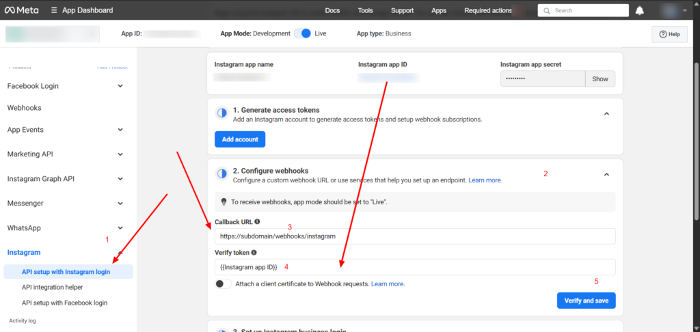Toggle App Mode between Development and Live
The image size is (700, 332).
pyautogui.click(x=302, y=33)
